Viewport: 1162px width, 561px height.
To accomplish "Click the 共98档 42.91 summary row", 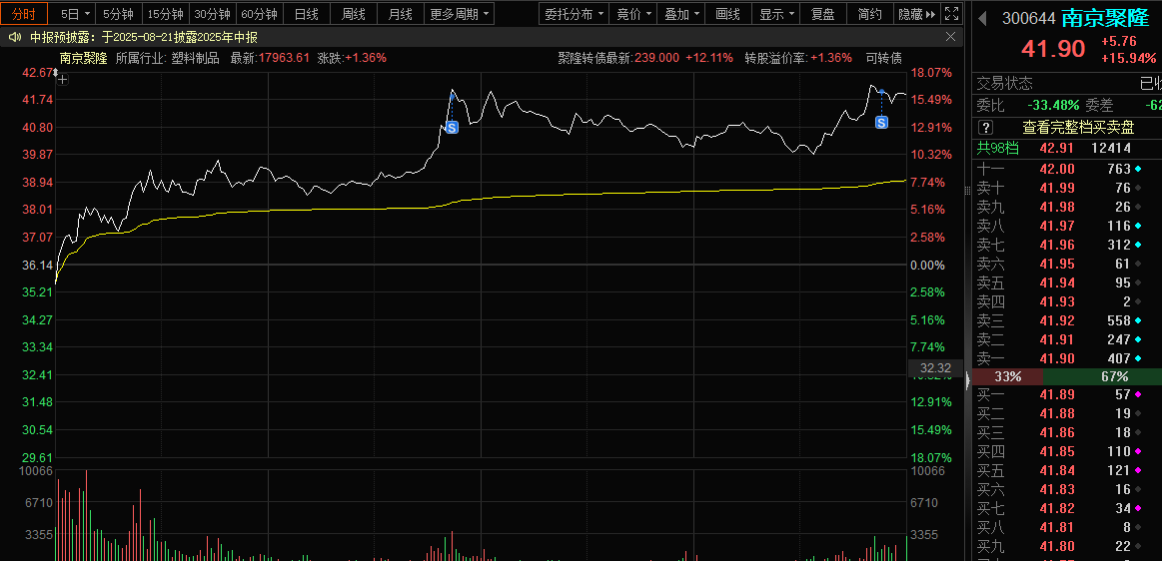I will (x=1067, y=148).
